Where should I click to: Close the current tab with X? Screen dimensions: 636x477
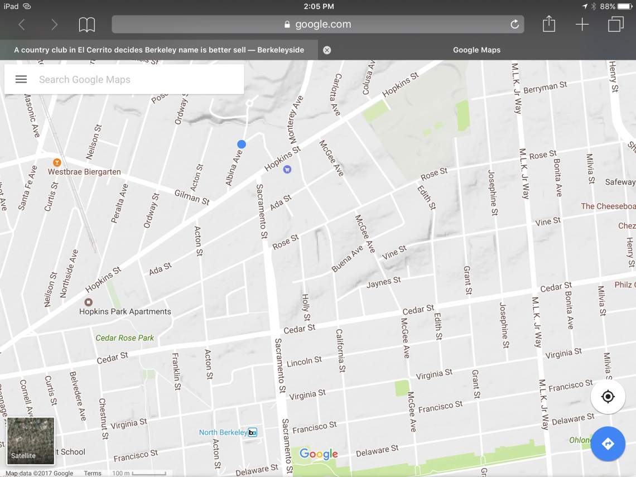click(x=327, y=50)
